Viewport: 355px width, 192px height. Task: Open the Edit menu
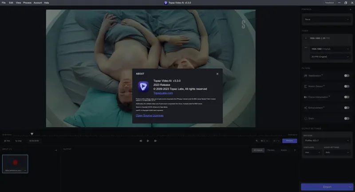click(x=11, y=3)
